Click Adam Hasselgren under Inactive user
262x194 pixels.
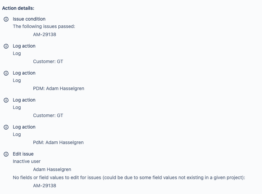tap(52, 169)
